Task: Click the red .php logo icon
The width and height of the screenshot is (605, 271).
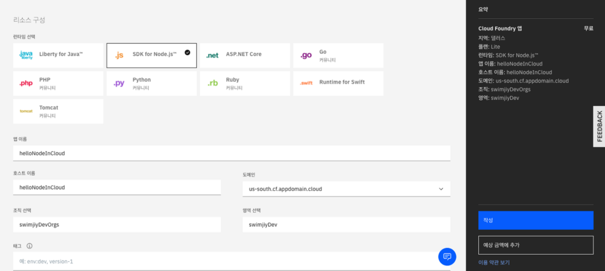Action: (x=26, y=83)
